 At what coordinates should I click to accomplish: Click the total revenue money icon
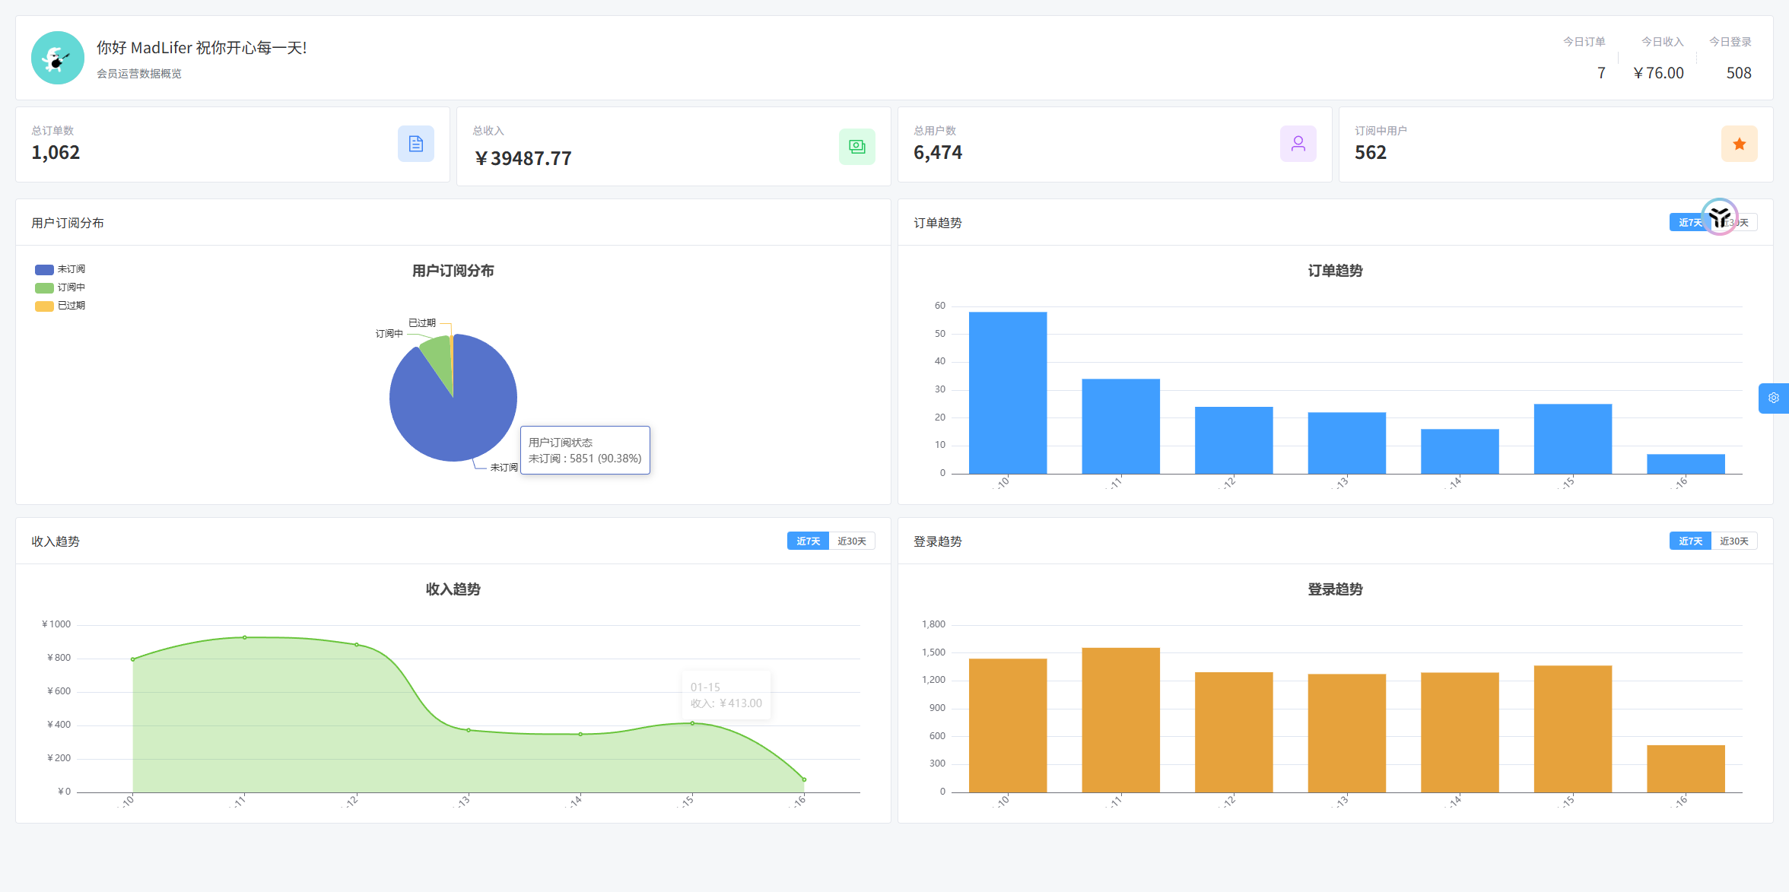pos(856,147)
